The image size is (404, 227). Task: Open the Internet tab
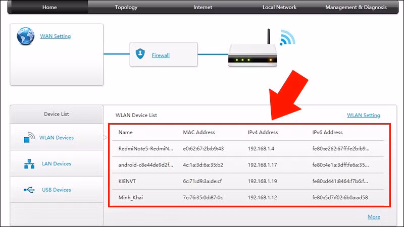pos(203,7)
